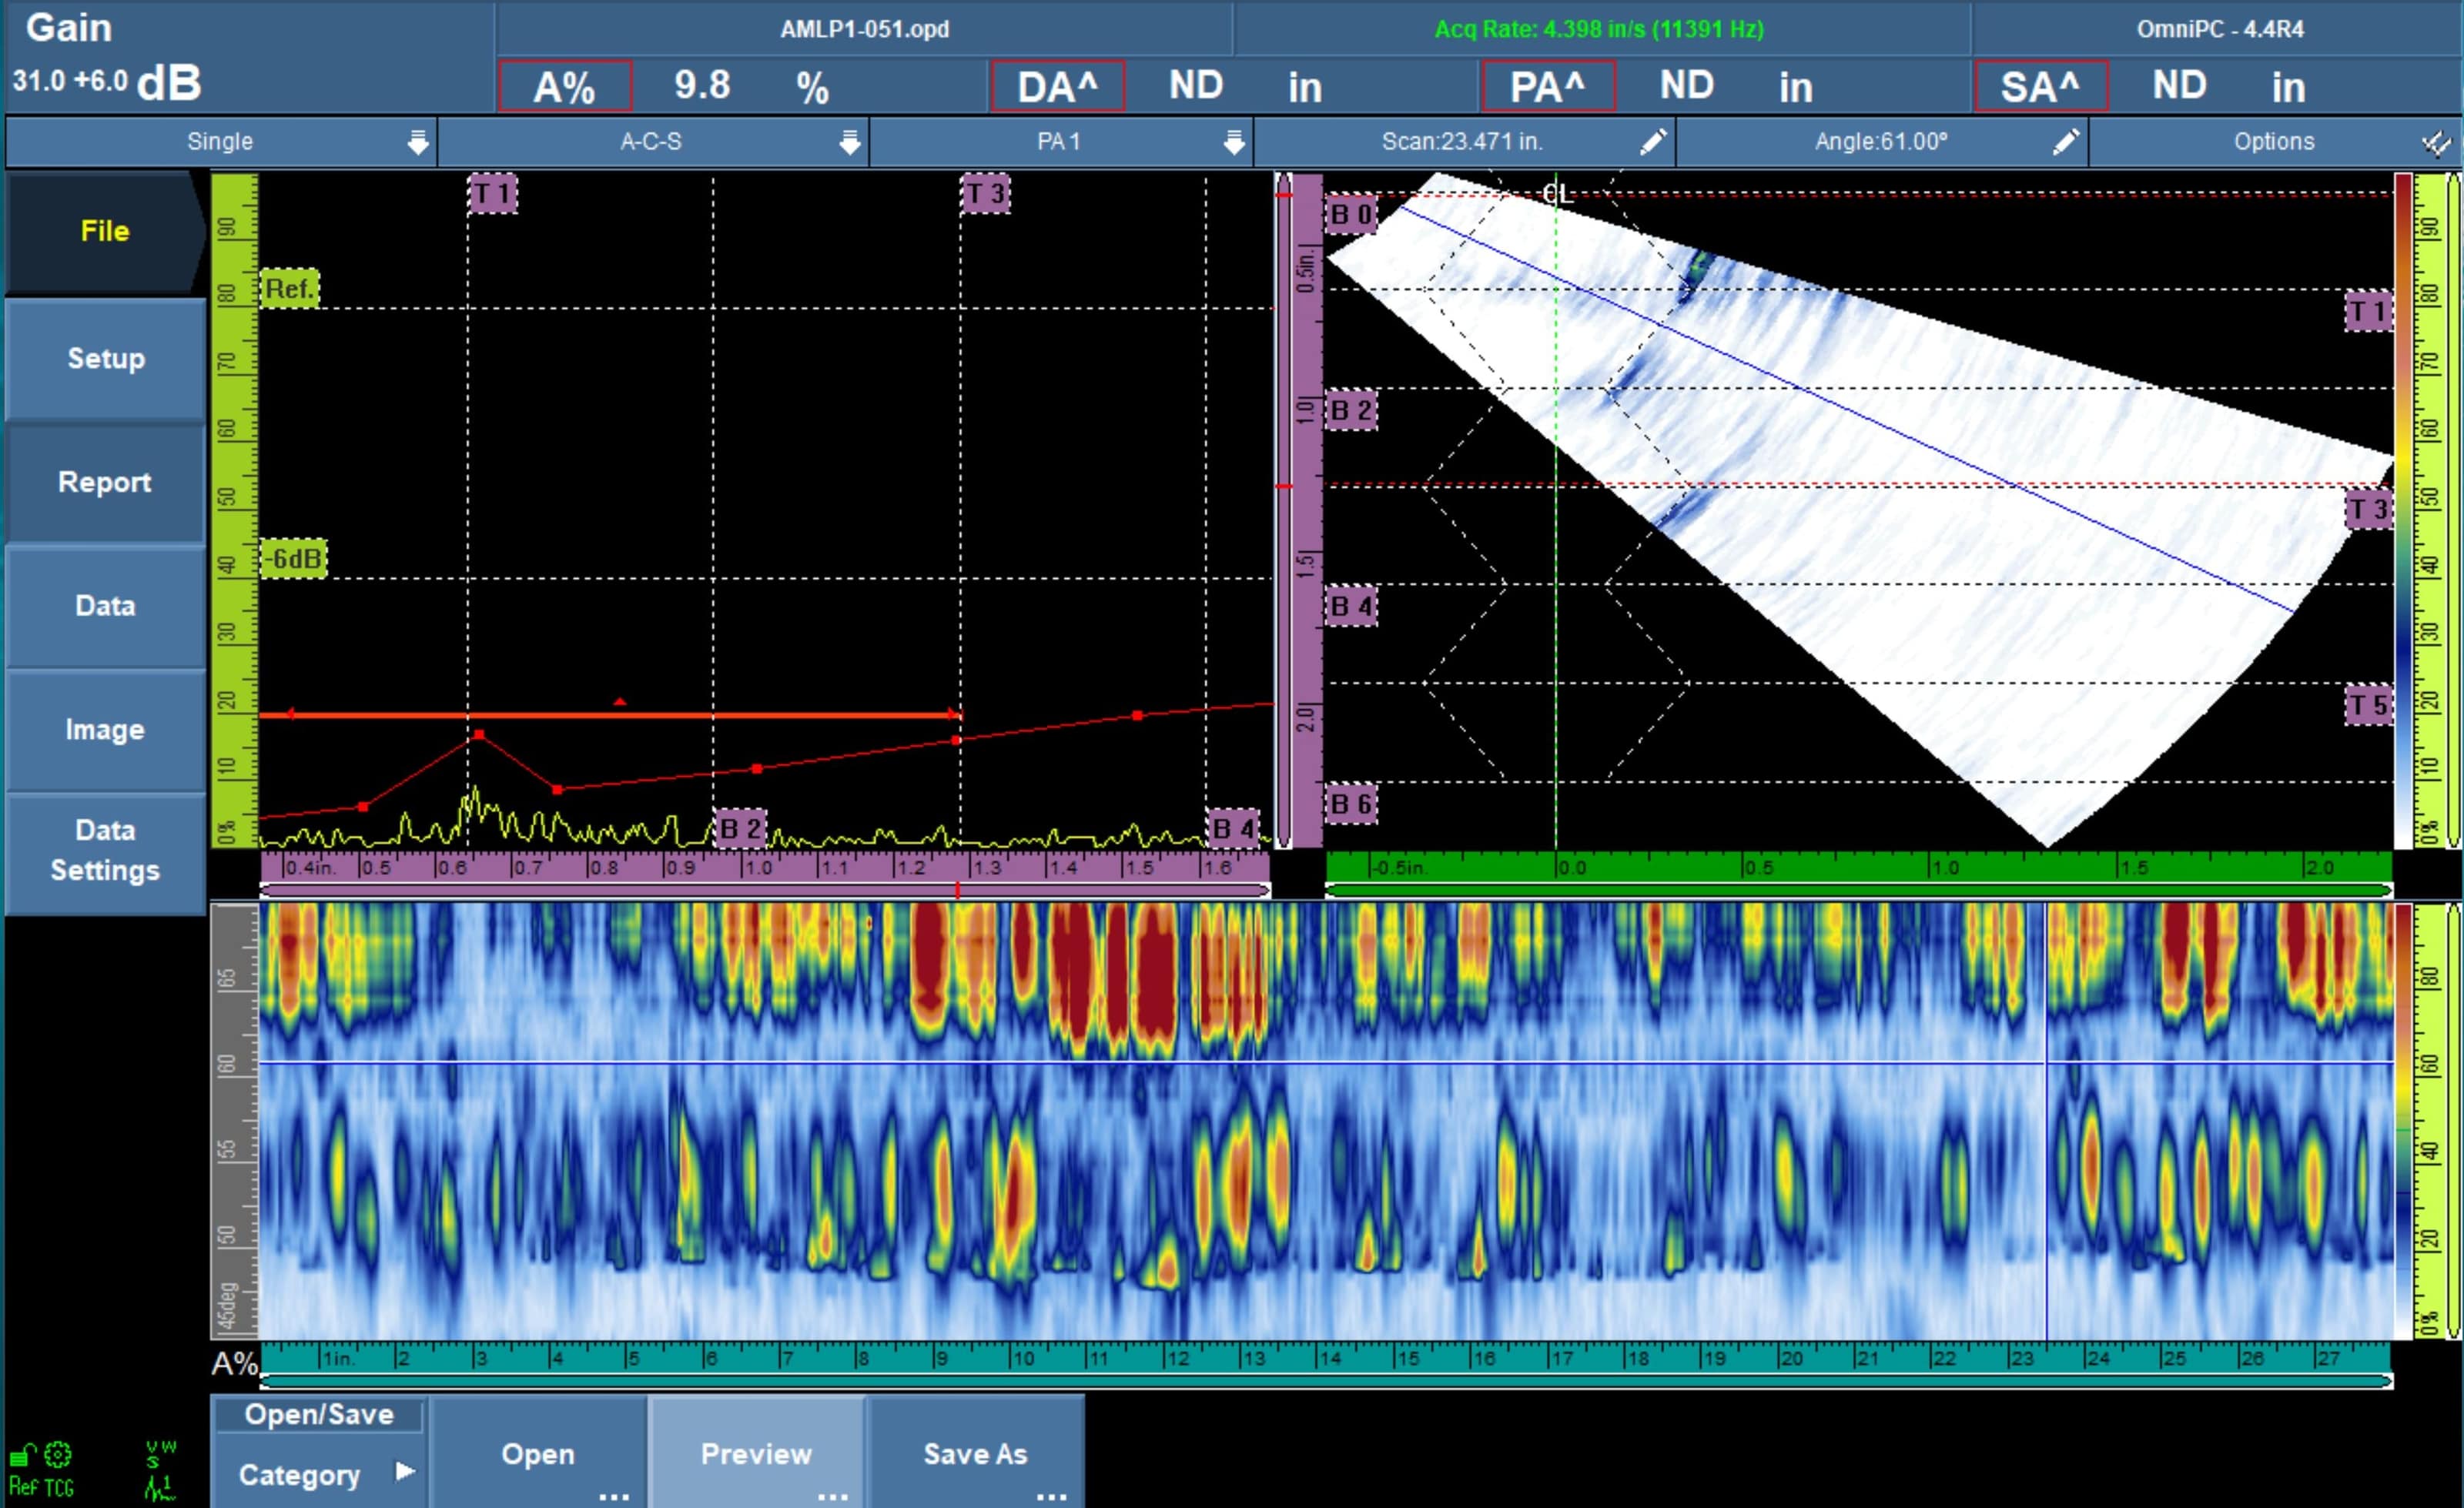This screenshot has width=2464, height=1508.
Task: Open the A-C-S layout dropdown
Action: 849,143
